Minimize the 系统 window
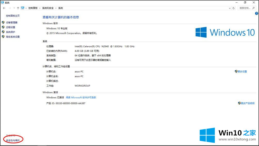 237,3
